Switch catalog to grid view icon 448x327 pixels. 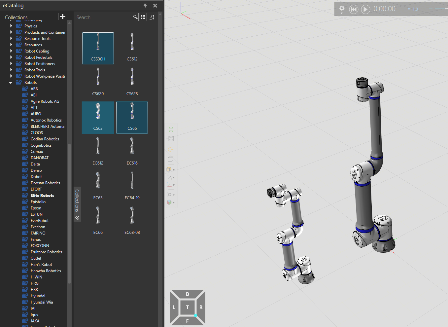(143, 17)
